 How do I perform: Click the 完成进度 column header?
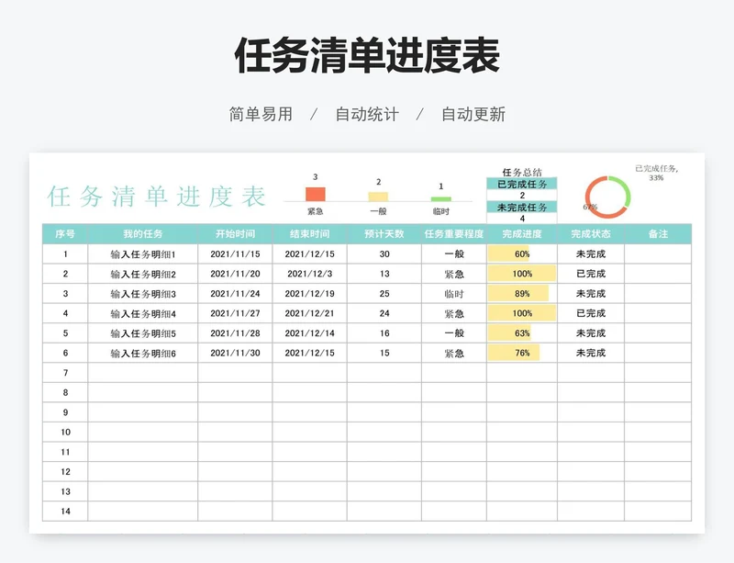522,234
